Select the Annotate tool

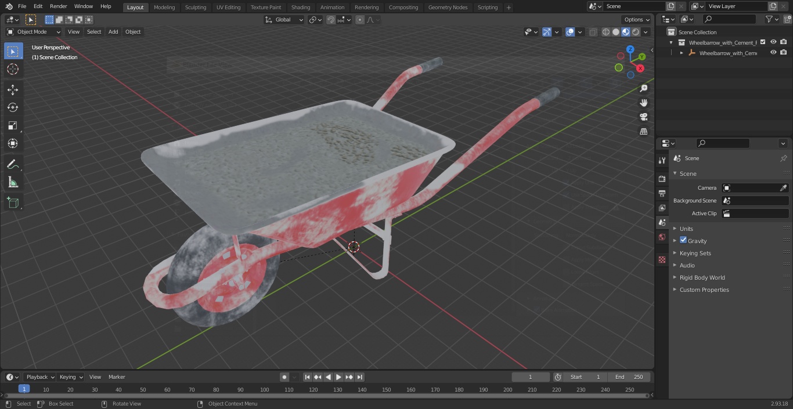click(13, 165)
